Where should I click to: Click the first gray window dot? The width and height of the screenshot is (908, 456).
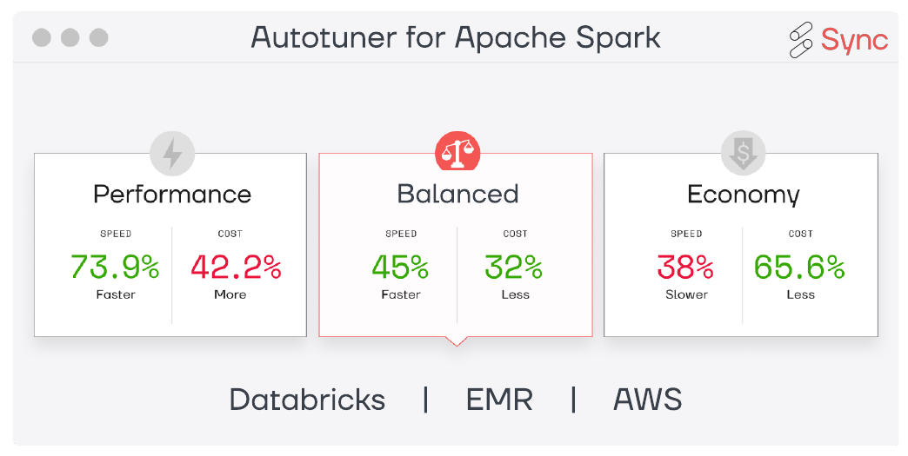(42, 37)
